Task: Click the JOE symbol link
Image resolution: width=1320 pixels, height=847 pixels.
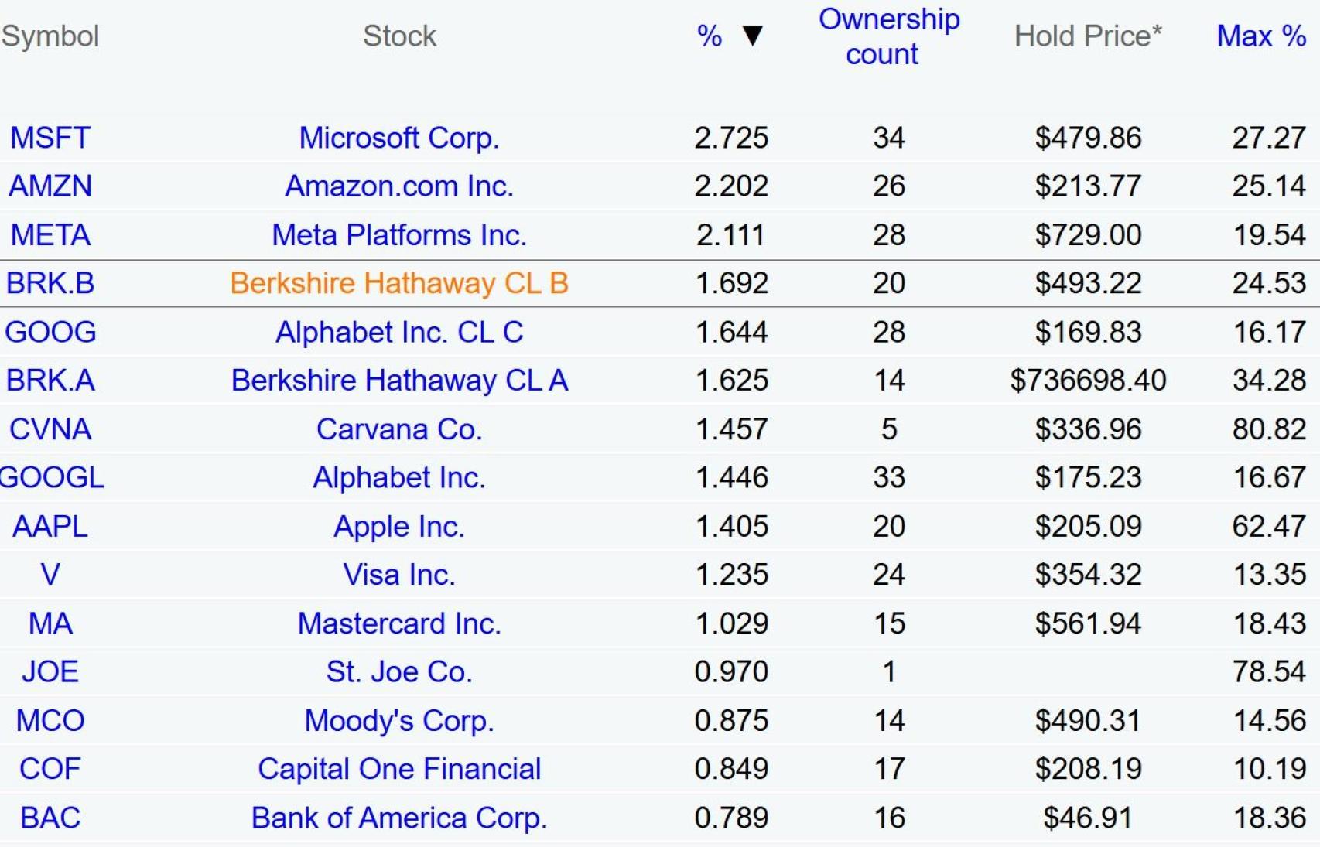Action: click(50, 671)
